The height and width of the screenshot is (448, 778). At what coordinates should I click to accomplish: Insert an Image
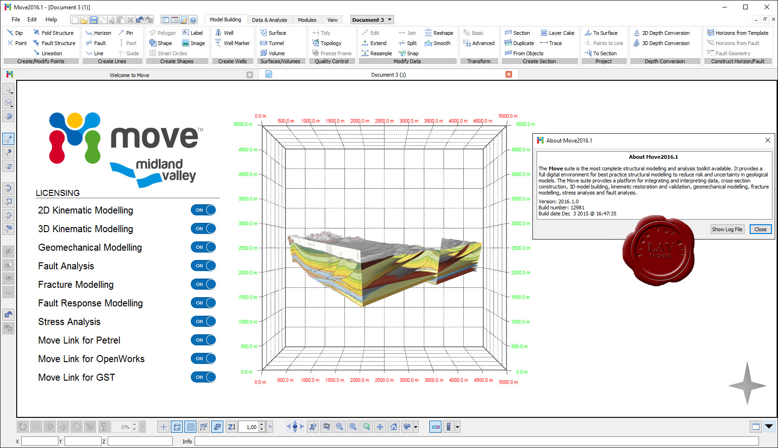pyautogui.click(x=194, y=43)
